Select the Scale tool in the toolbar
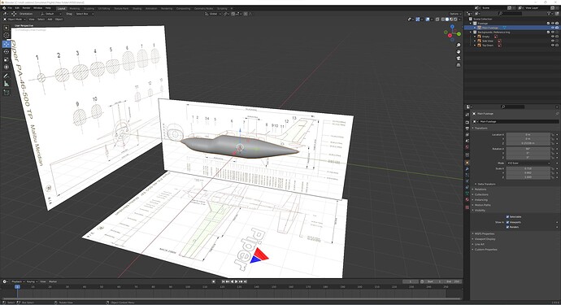The image size is (561, 305). point(7,59)
